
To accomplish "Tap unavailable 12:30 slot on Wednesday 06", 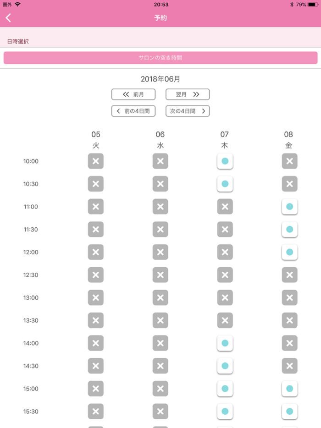I will 160,275.
